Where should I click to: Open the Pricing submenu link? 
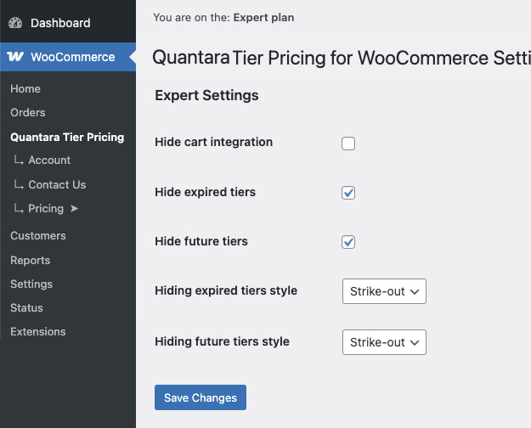(x=46, y=209)
